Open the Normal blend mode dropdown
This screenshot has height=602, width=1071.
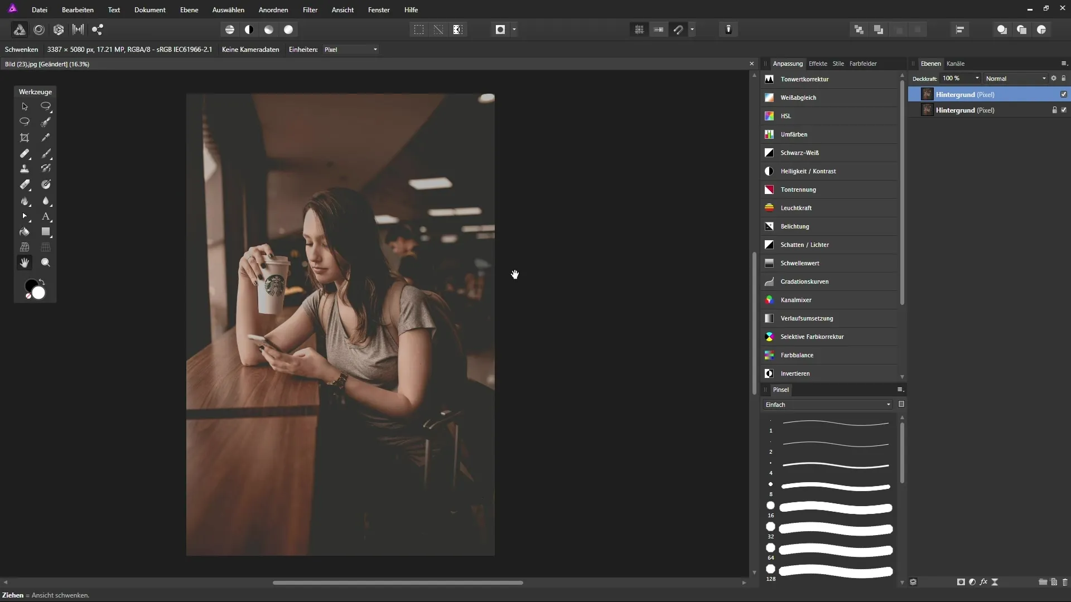[x=1016, y=79]
